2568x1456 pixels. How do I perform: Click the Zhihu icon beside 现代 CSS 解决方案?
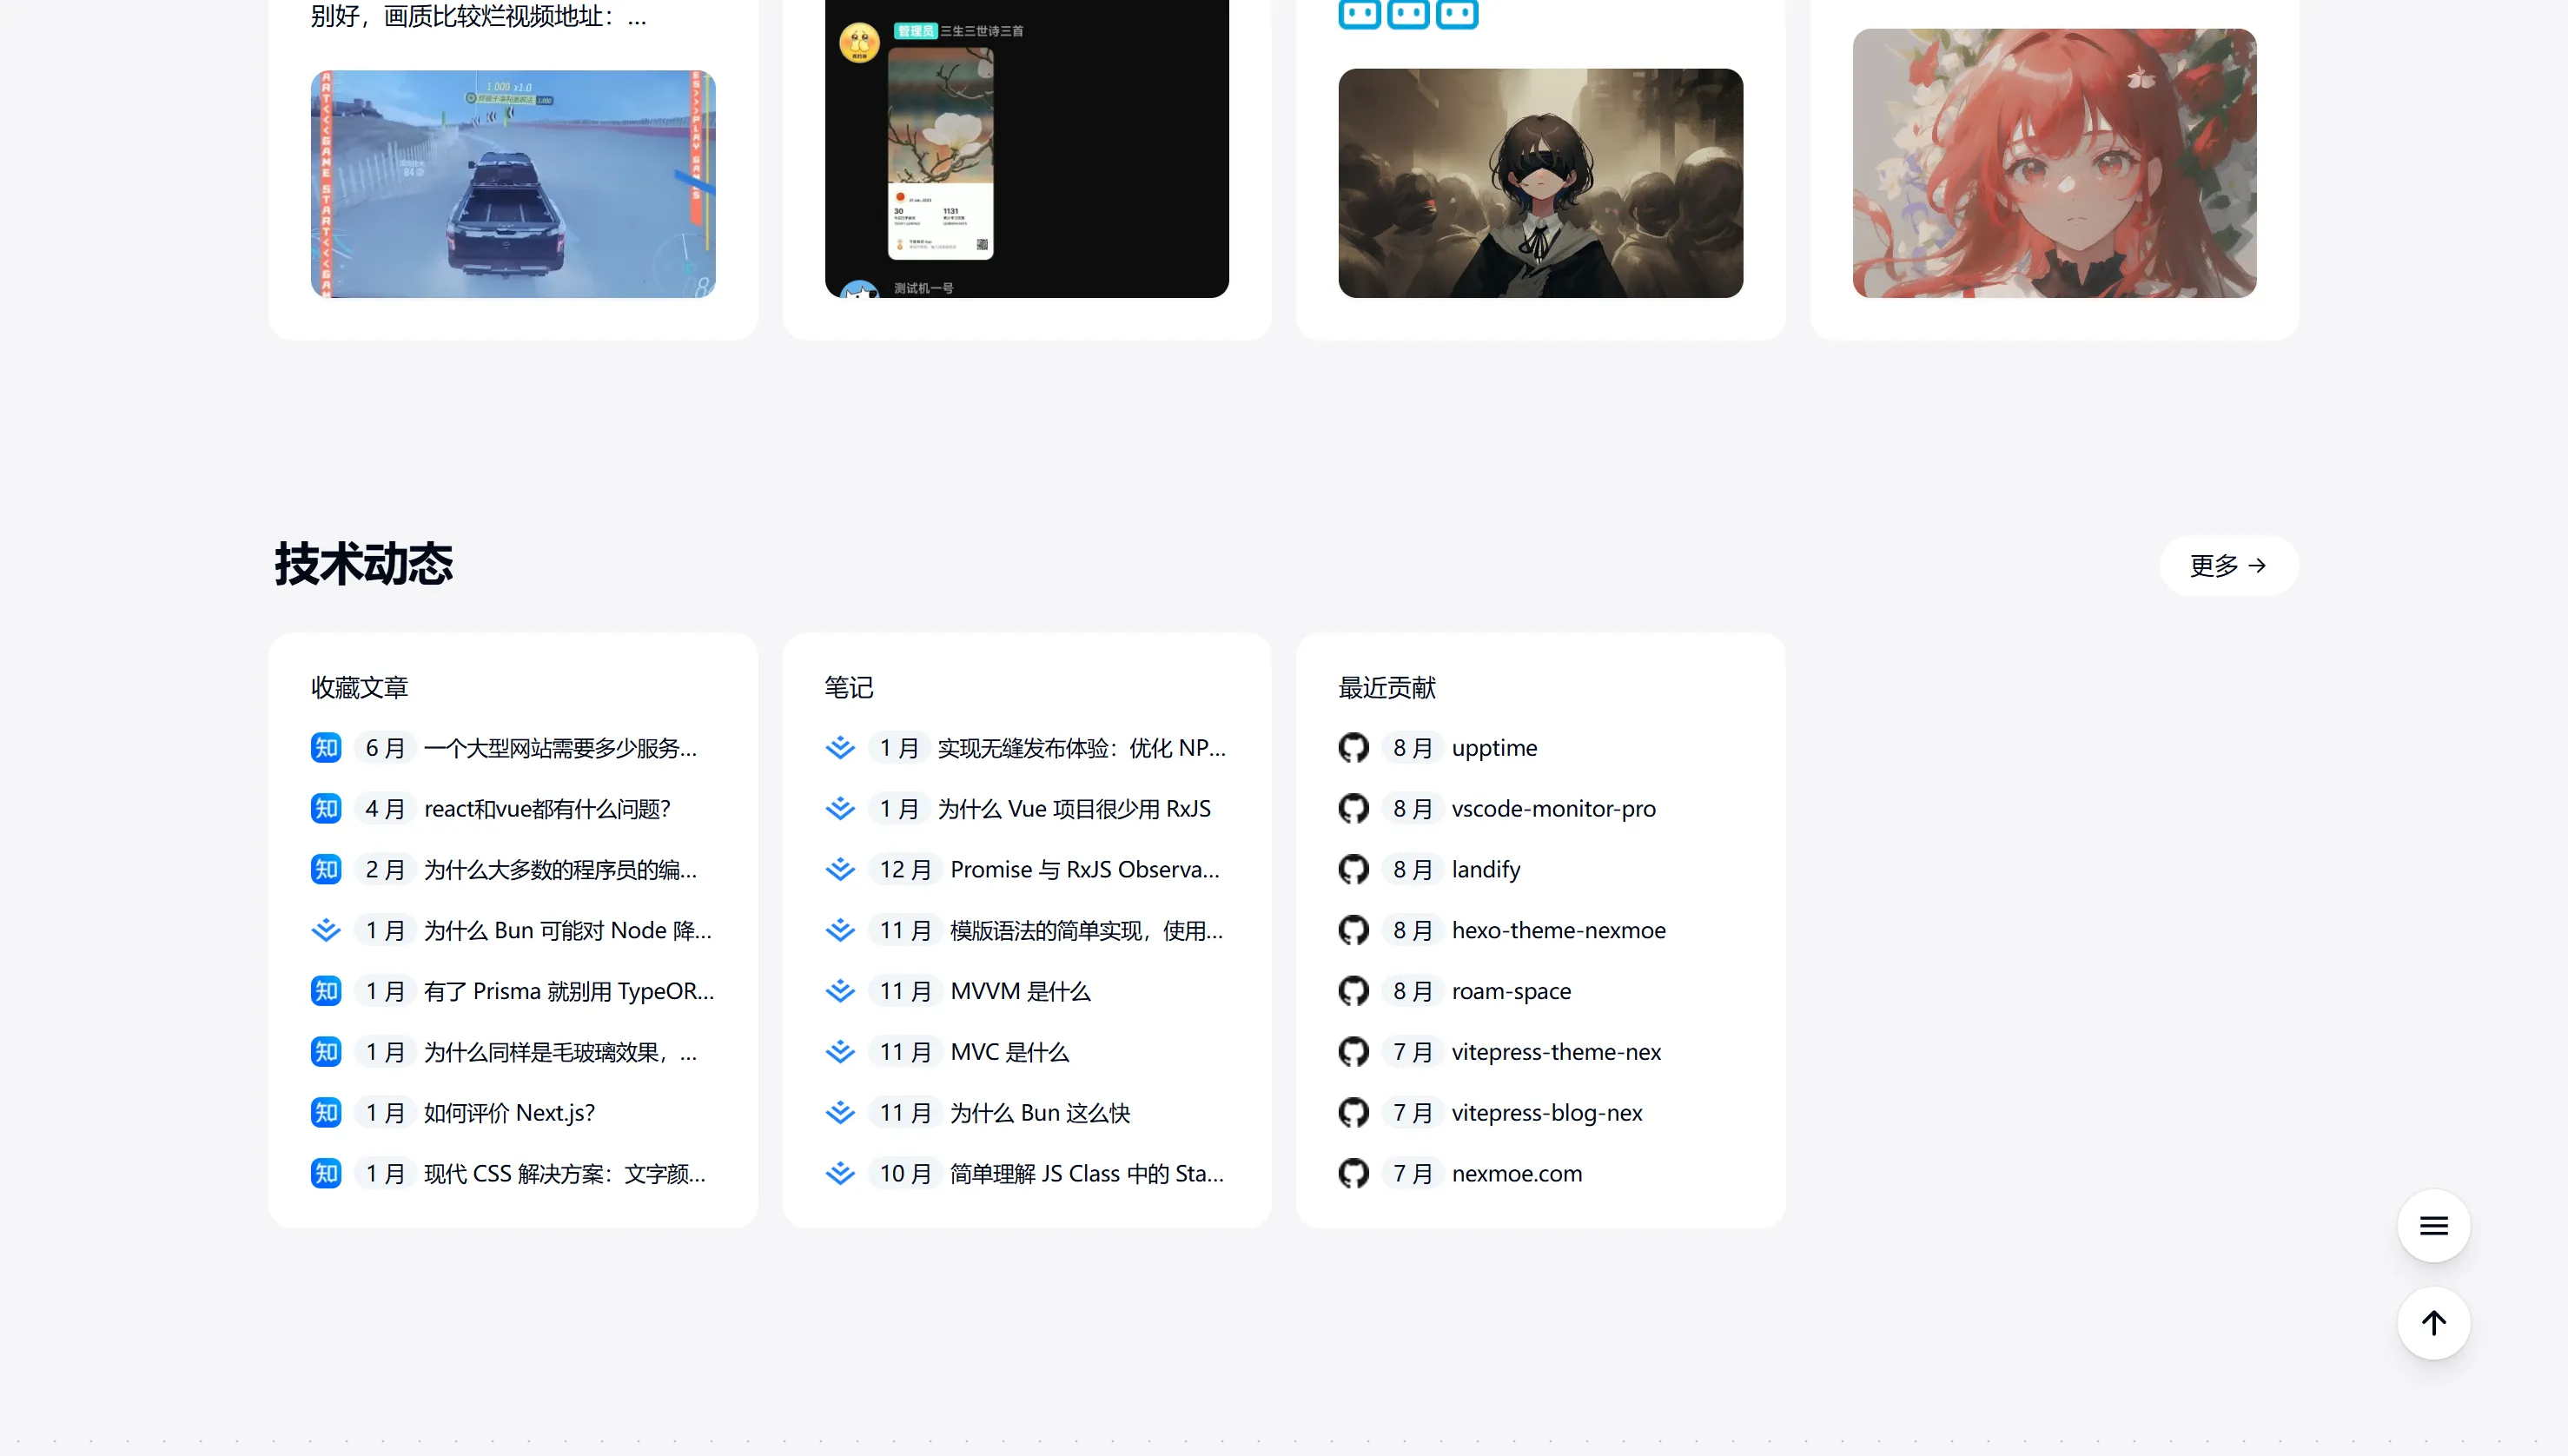pos(326,1173)
